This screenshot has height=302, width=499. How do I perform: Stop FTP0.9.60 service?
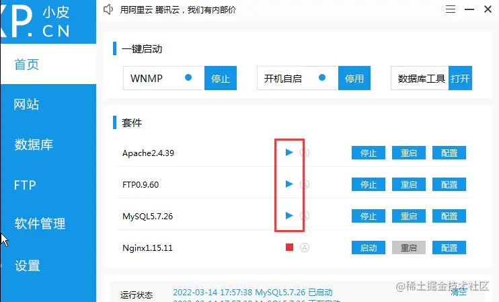pyautogui.click(x=369, y=184)
